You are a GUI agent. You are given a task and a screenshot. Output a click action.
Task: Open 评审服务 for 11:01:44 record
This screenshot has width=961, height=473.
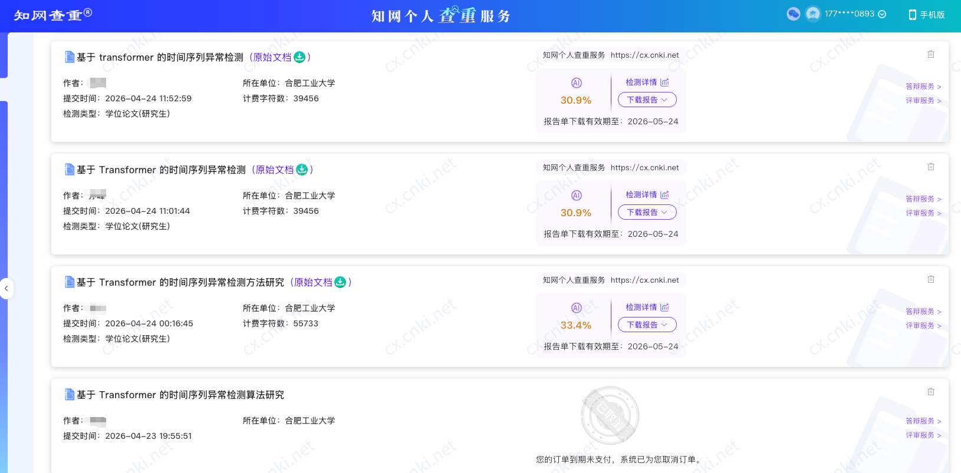coord(923,213)
